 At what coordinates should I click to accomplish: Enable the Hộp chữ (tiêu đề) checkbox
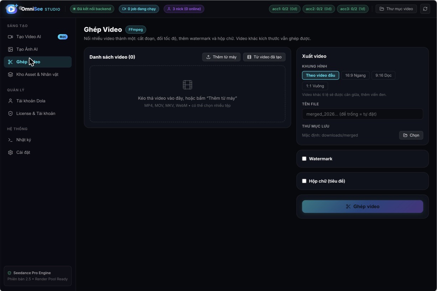[304, 181]
